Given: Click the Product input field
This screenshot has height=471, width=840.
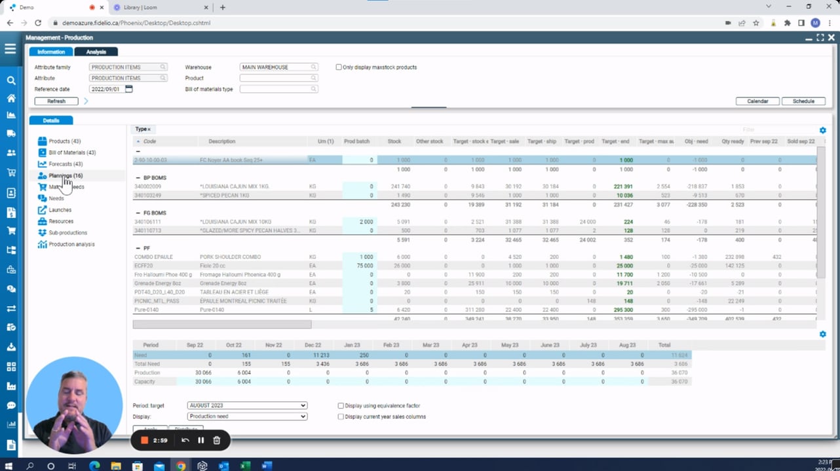Looking at the screenshot, I should point(279,78).
